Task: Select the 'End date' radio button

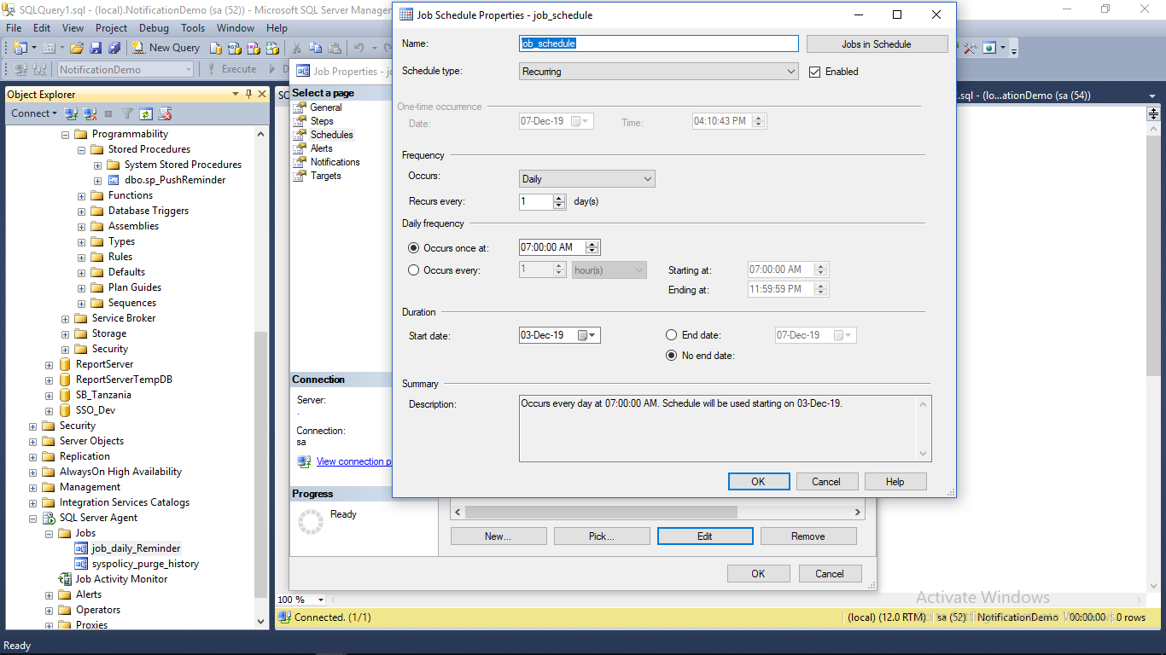Action: (671, 335)
